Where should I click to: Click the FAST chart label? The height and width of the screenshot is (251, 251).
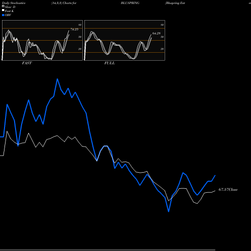[x=27, y=63]
